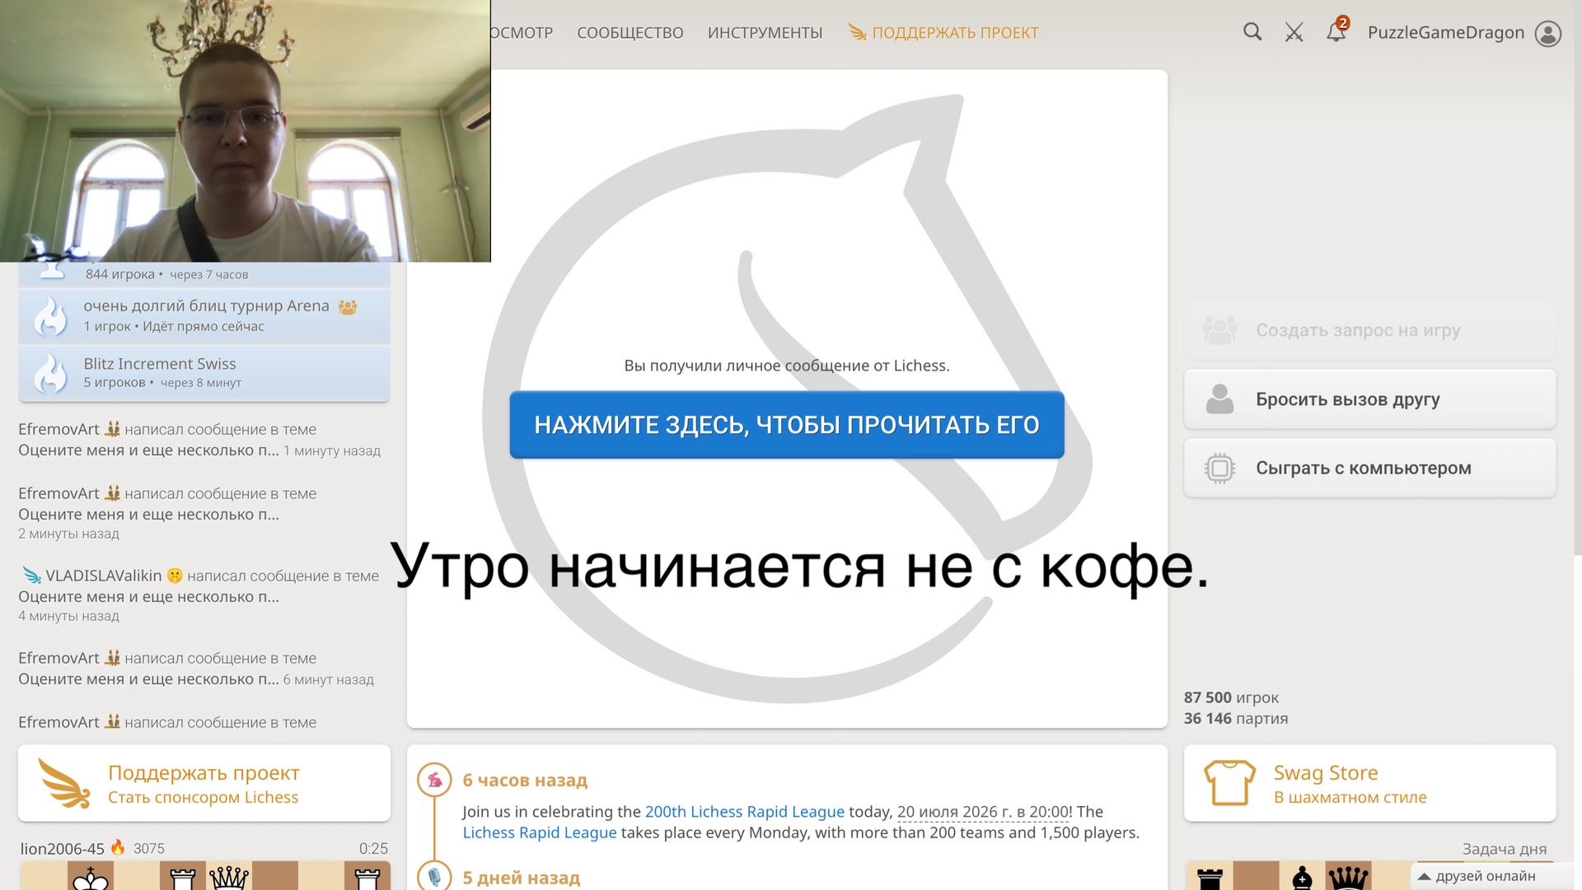Viewport: 1582px width, 890px height.
Task: Click the 5 дней назад heading
Action: [522, 878]
